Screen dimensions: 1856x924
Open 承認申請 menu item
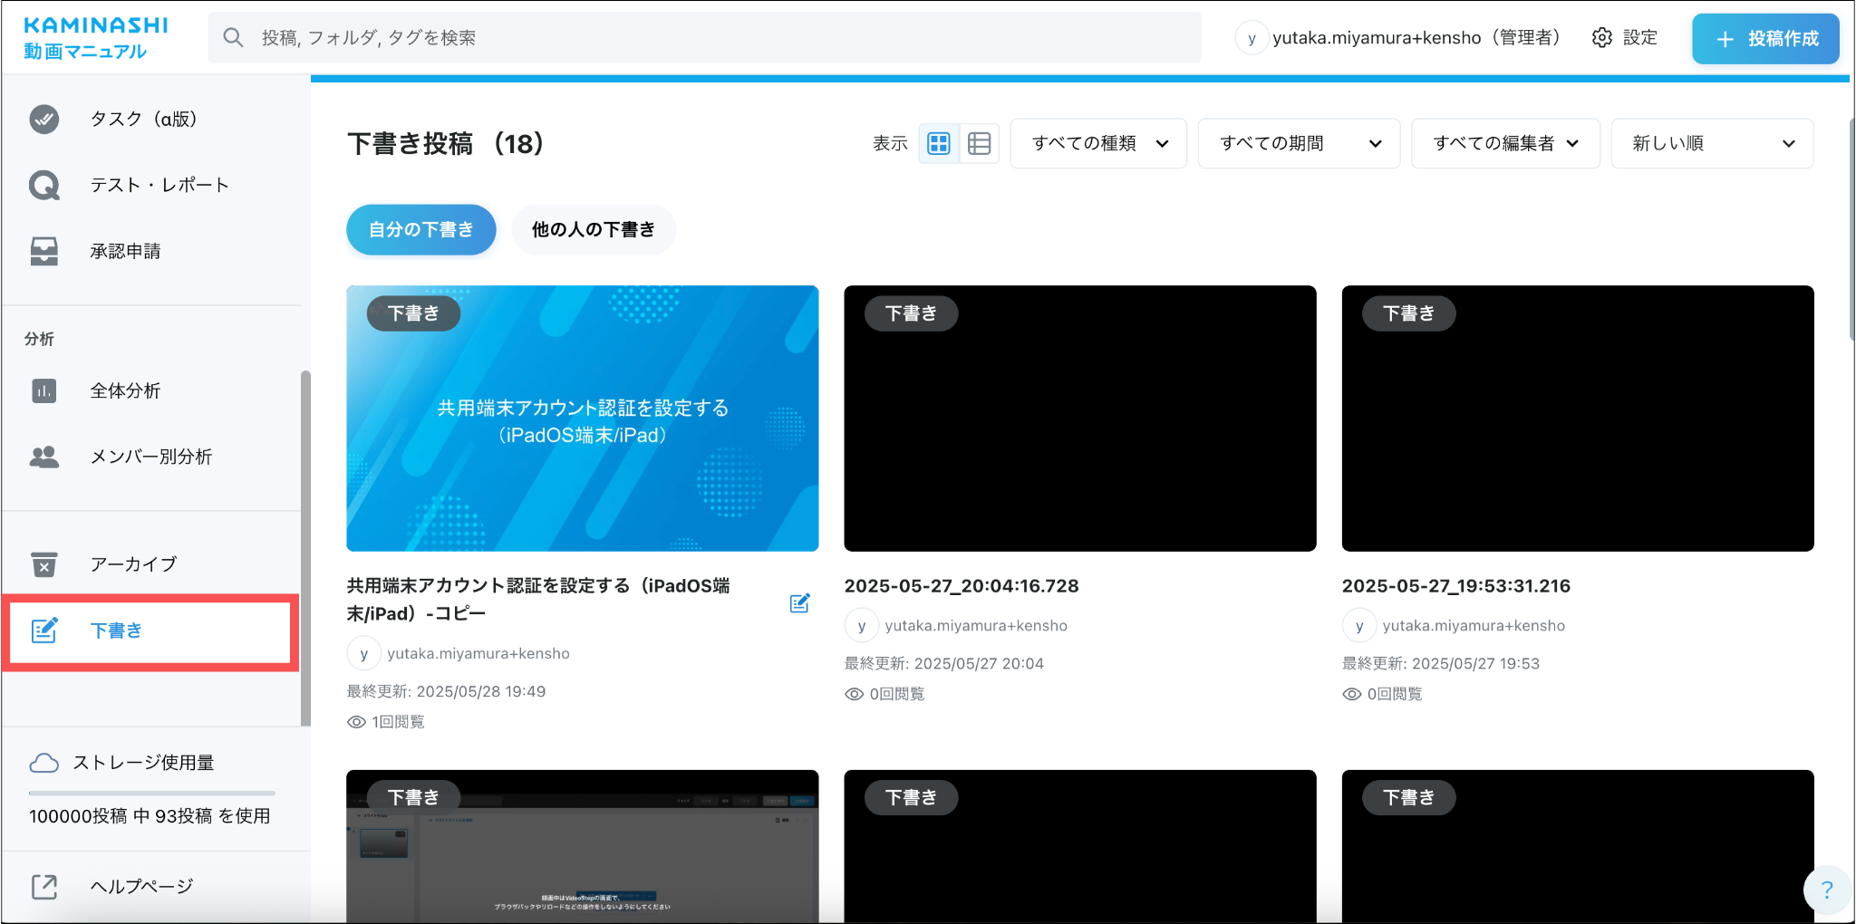tap(150, 251)
